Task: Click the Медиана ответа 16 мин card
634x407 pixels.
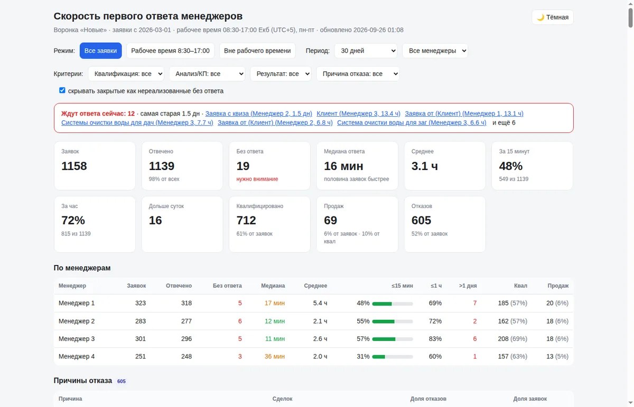Action: coord(357,166)
